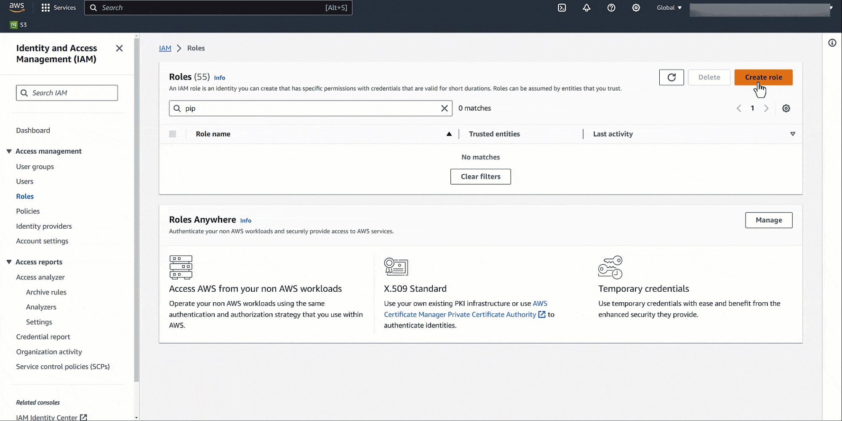This screenshot has width=842, height=421.
Task: Open Dashboard in IAM sidebar
Action: [x=33, y=131]
